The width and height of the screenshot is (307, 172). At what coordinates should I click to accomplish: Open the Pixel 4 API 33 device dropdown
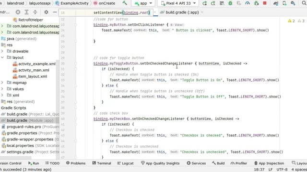tap(178, 3)
